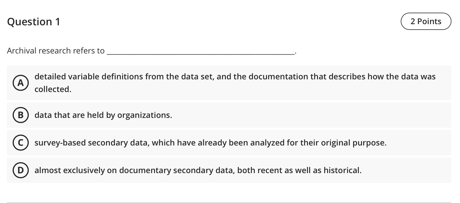Viewport: 460px width, 203px height.
Task: Click the blank fill-in line
Action: click(200, 52)
